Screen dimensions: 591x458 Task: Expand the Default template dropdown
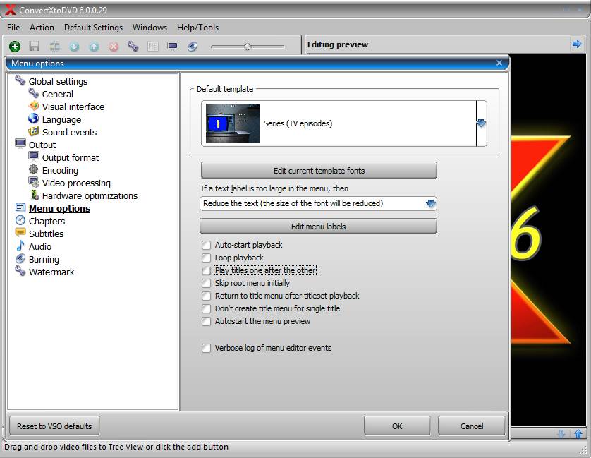tap(481, 123)
